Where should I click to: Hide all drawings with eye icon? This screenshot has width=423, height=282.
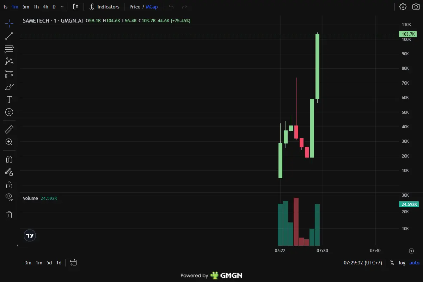tap(9, 197)
